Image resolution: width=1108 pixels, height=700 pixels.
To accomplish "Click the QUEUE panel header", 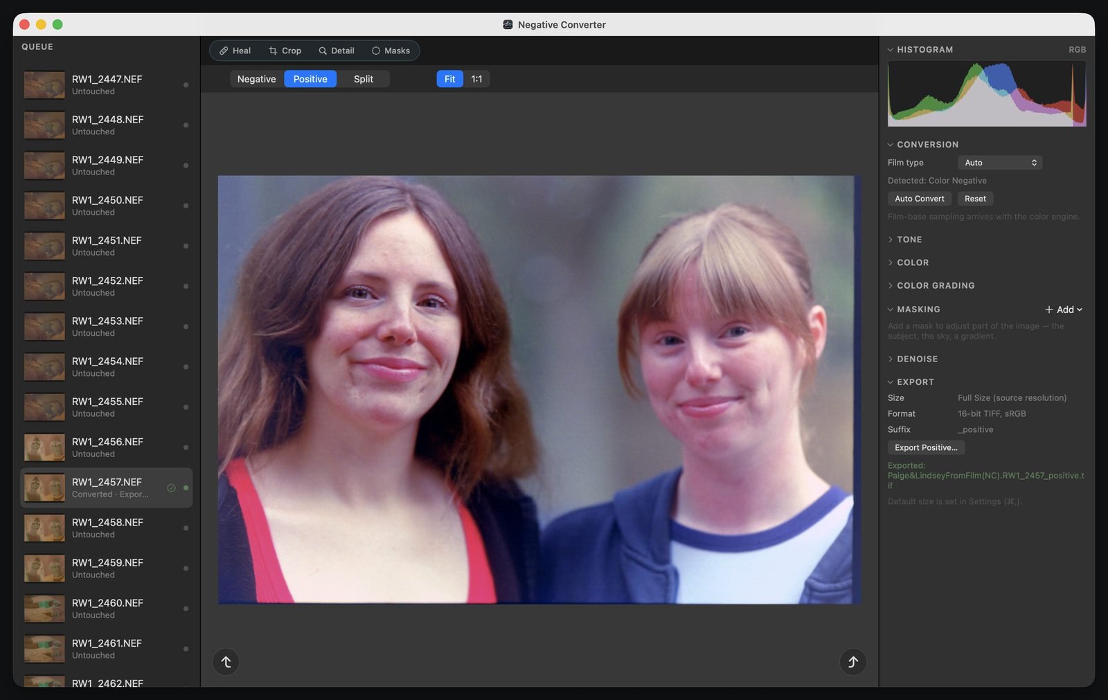I will tap(37, 46).
